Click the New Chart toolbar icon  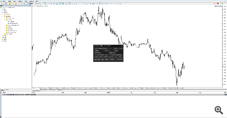coord(2,4)
